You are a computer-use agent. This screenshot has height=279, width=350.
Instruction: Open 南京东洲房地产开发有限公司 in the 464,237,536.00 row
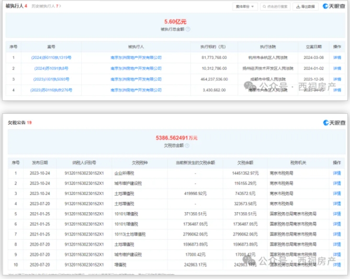pyautogui.click(x=136, y=79)
